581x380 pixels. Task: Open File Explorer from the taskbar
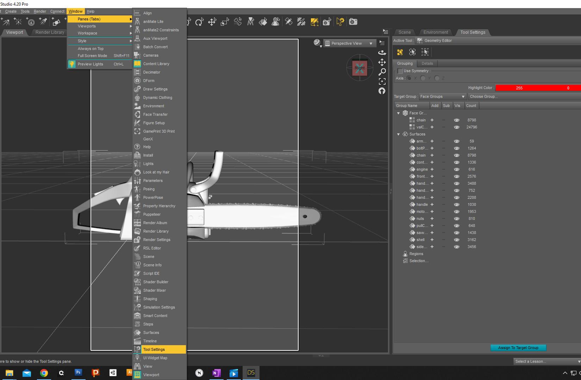[10, 373]
